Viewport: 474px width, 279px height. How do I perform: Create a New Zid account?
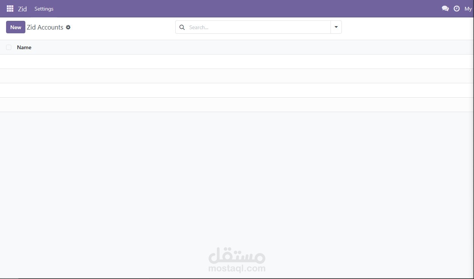[16, 27]
